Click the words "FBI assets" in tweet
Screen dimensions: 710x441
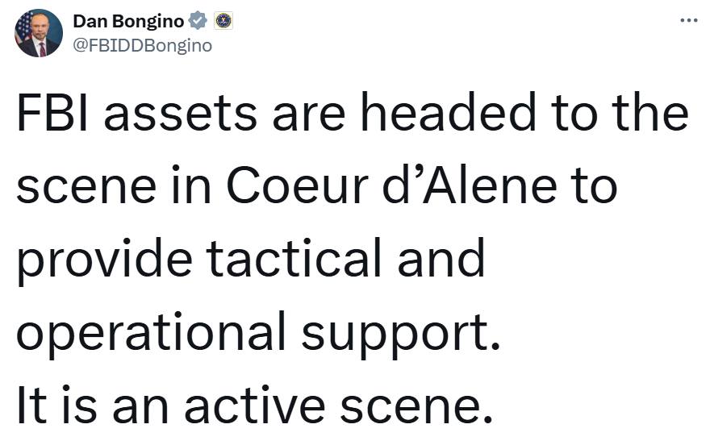136,113
